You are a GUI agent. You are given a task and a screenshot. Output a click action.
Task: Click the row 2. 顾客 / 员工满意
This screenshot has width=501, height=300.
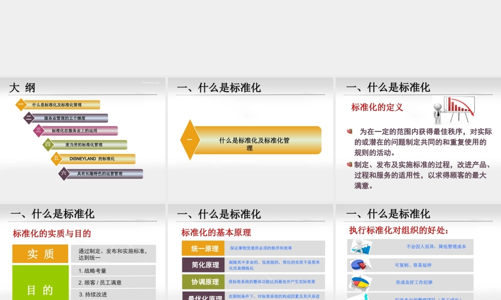click(x=113, y=282)
